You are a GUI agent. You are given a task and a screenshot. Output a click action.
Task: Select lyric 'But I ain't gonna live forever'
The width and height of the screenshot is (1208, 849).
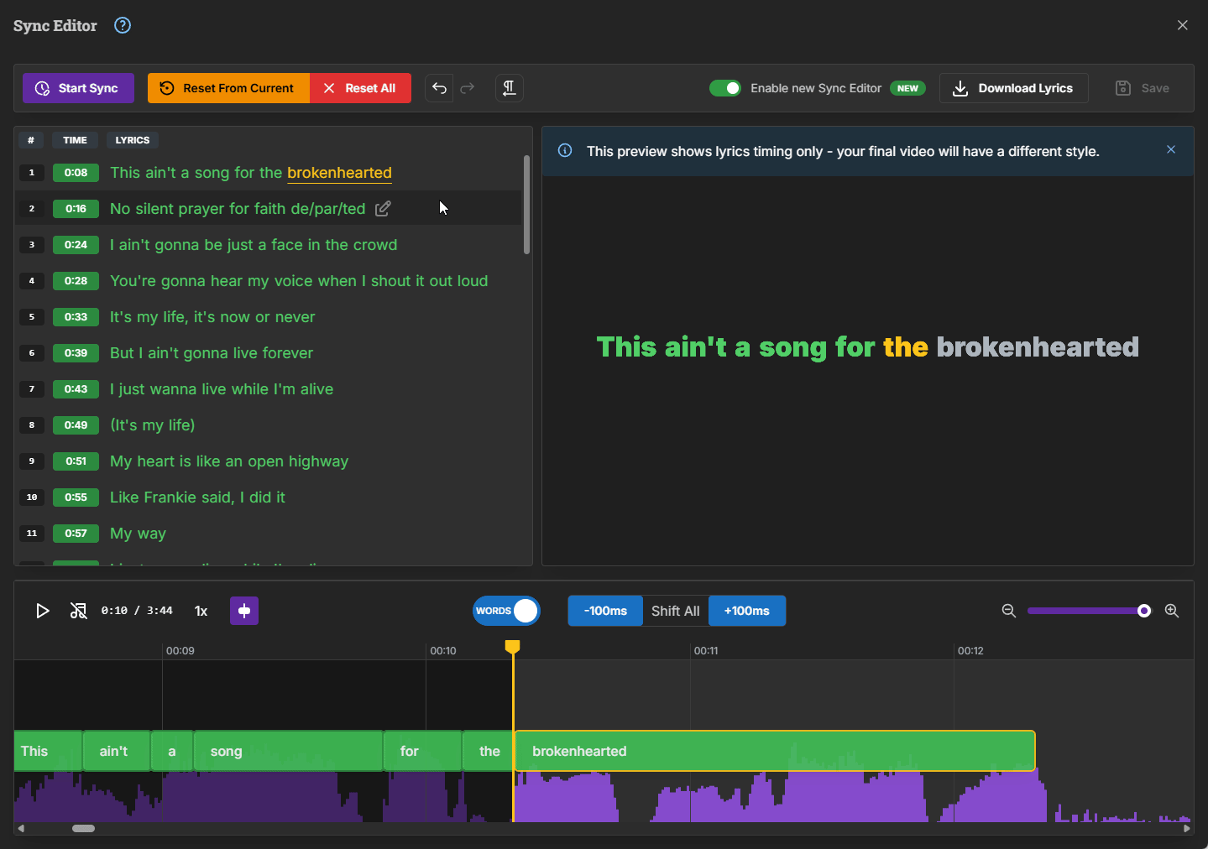212,352
